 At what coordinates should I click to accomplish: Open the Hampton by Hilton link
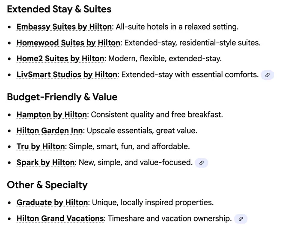pyautogui.click(x=52, y=115)
